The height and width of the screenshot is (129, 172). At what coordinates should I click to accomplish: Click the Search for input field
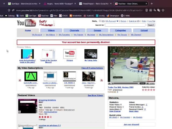[x=125, y=25]
